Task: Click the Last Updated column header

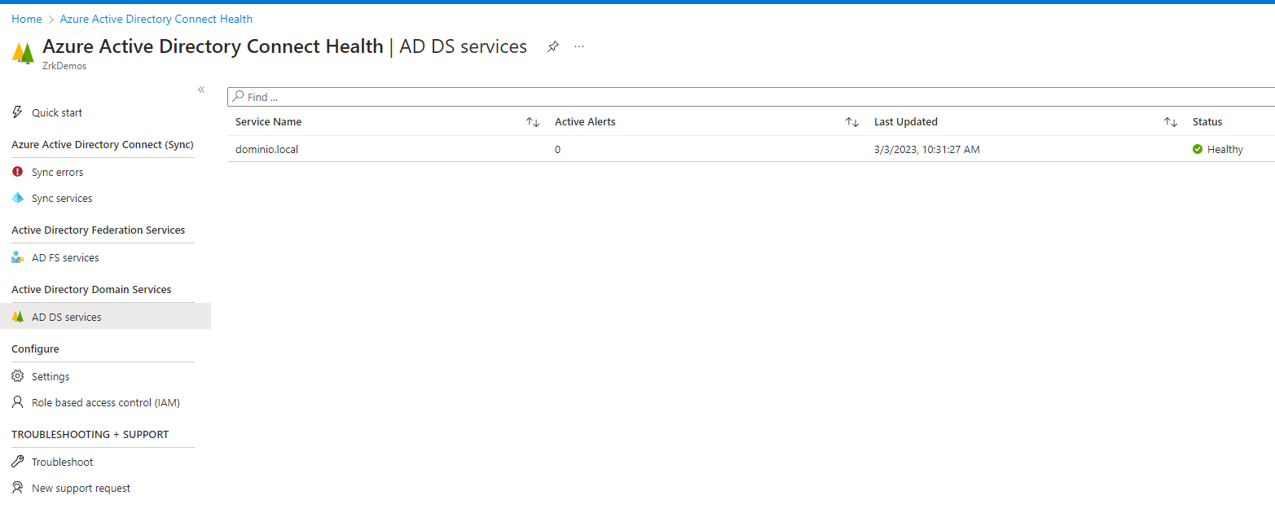Action: pos(906,122)
